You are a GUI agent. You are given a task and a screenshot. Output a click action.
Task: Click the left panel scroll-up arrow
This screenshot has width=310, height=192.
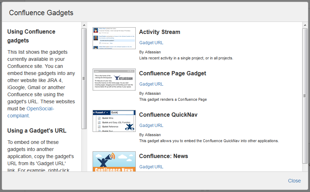84,25
